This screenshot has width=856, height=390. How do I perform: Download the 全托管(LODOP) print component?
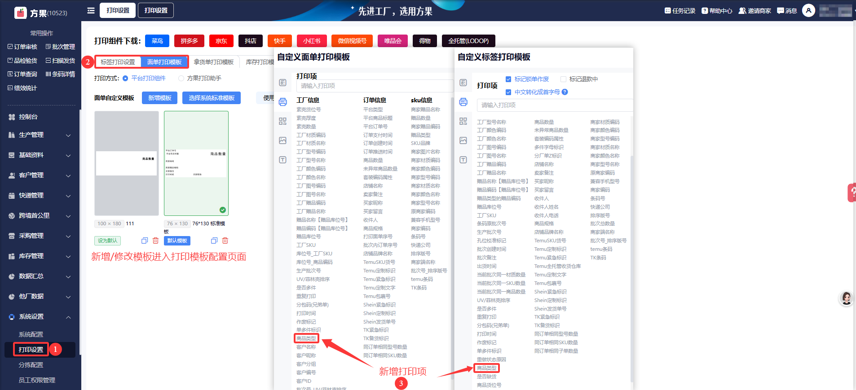[x=468, y=41]
